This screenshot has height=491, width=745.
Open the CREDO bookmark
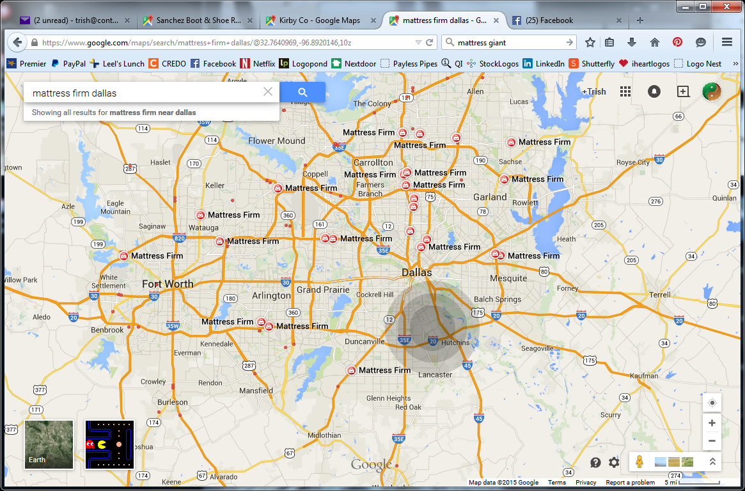(168, 64)
